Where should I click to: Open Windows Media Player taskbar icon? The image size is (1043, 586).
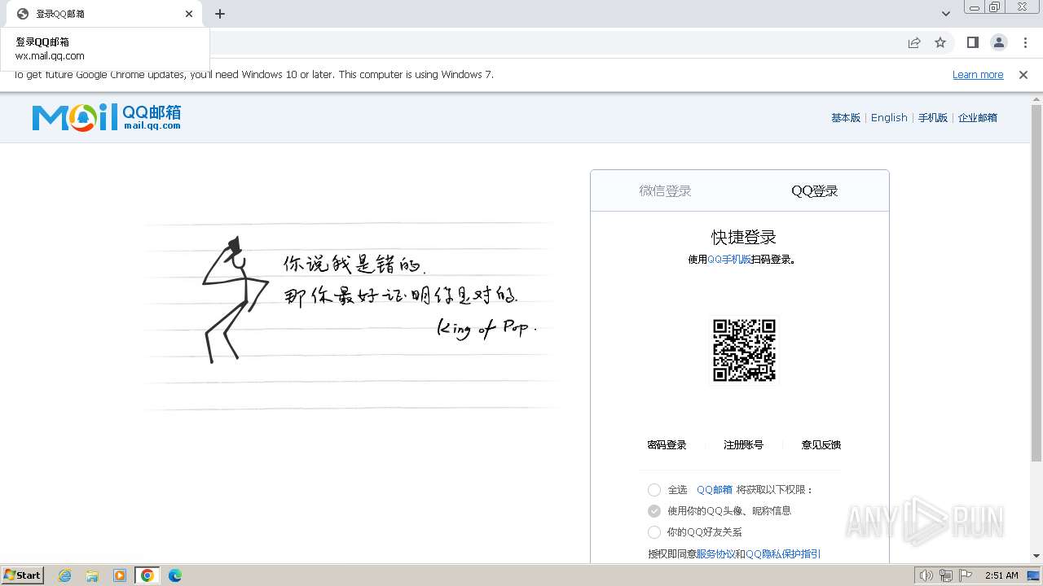pos(120,575)
